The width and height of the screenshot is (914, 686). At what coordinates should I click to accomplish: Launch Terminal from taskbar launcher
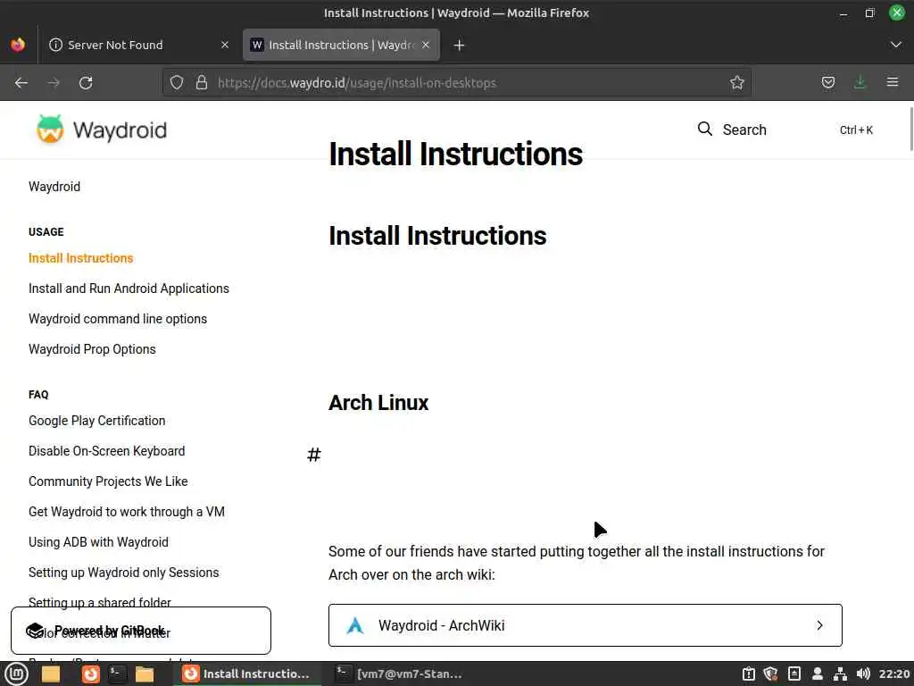point(117,673)
